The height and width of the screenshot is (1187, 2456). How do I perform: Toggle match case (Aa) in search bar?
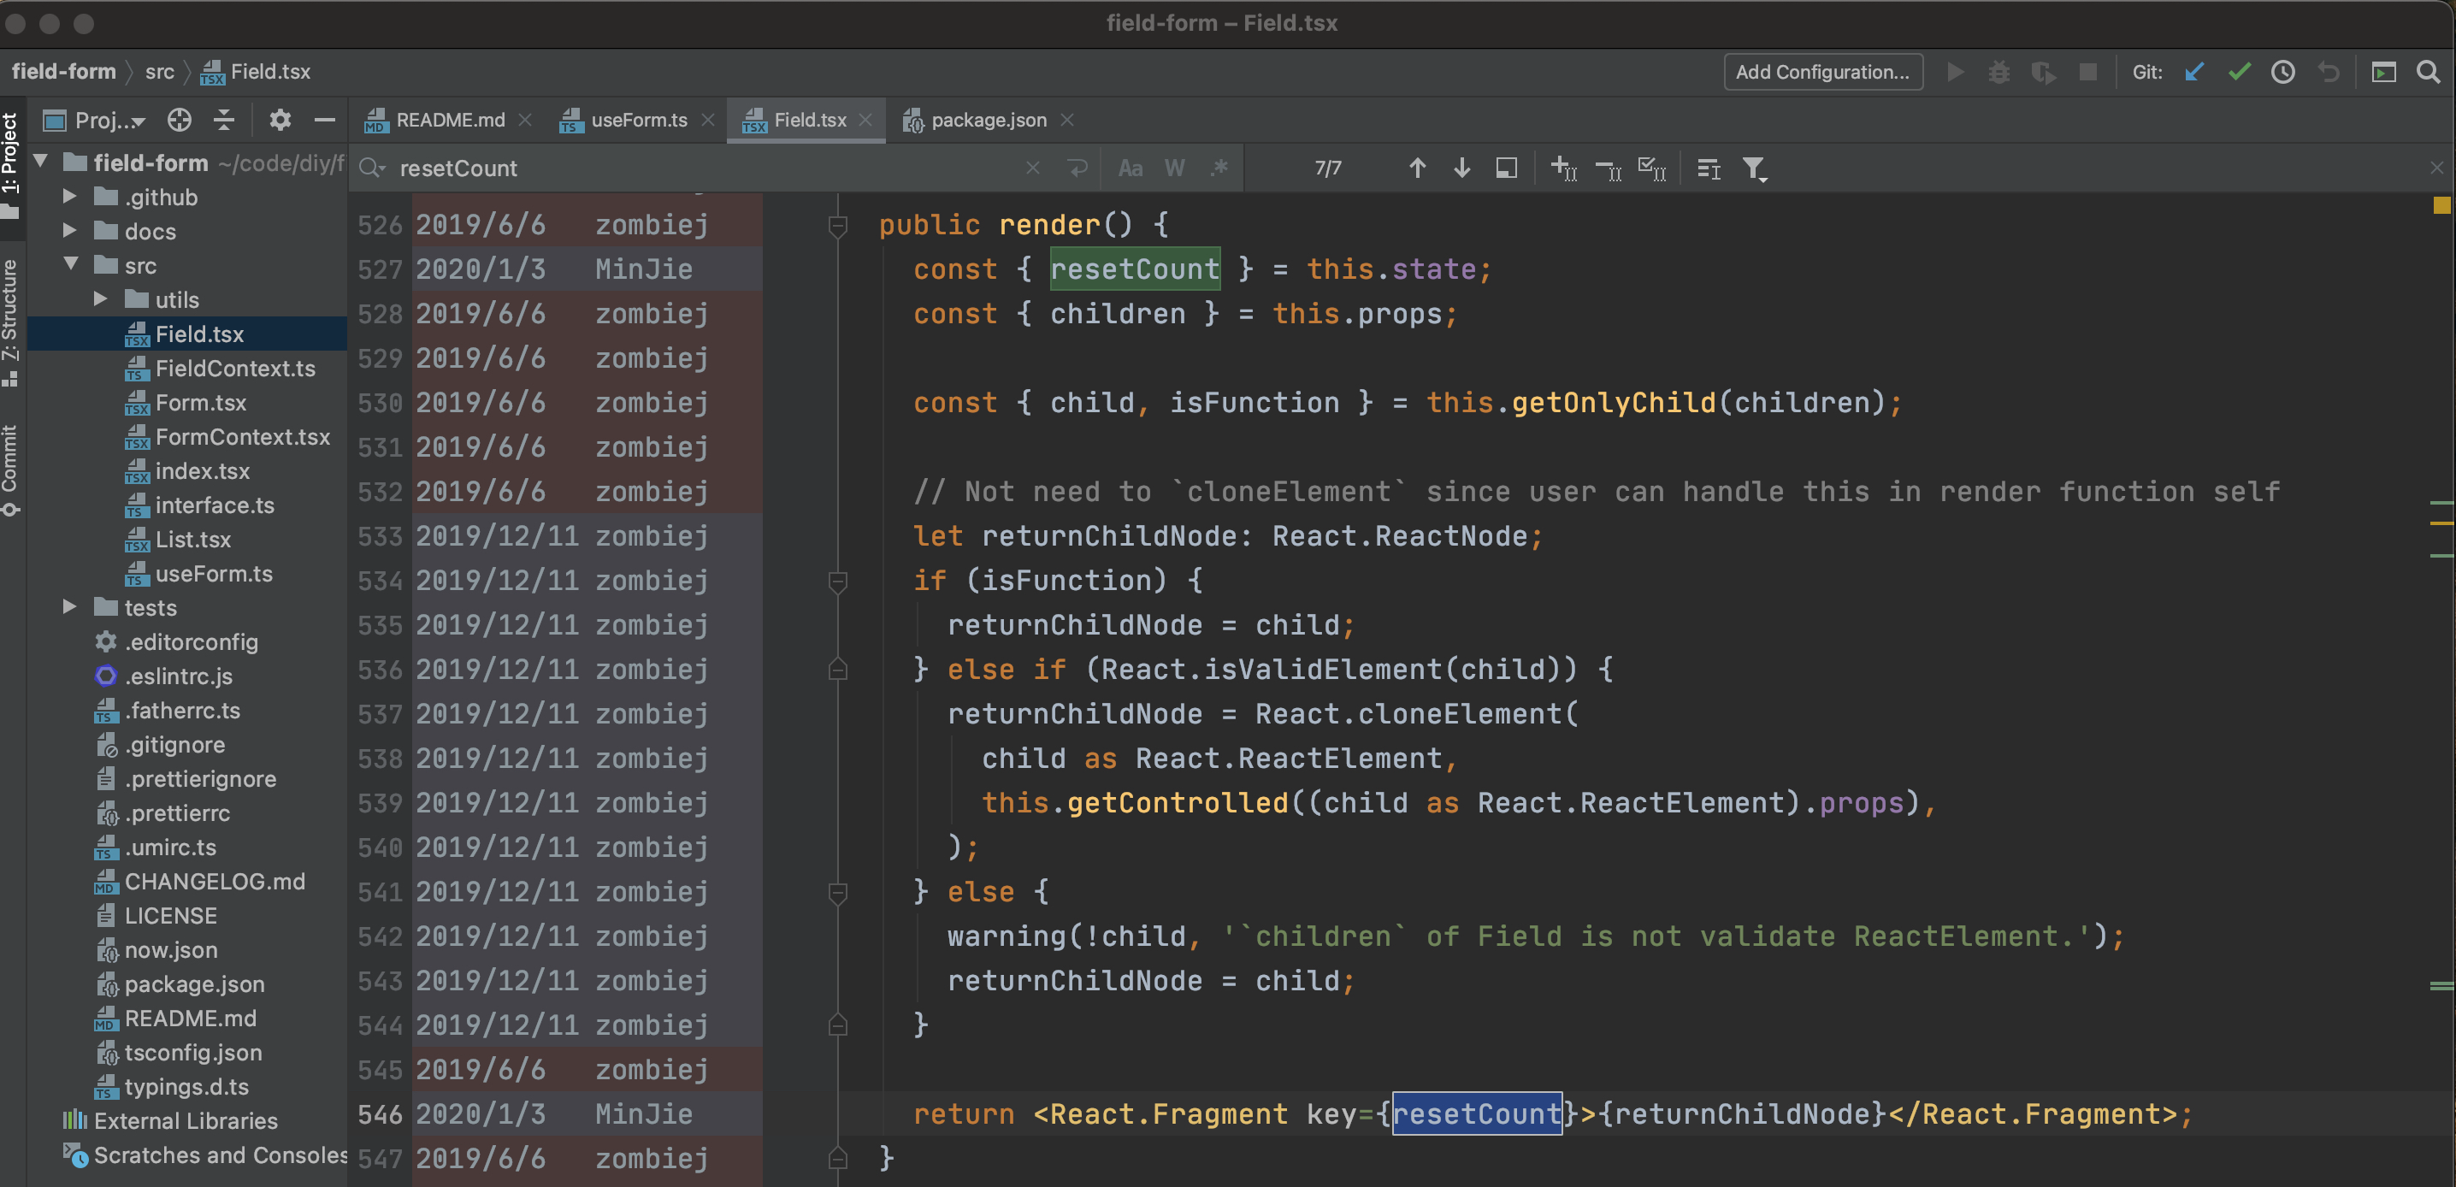(x=1130, y=168)
